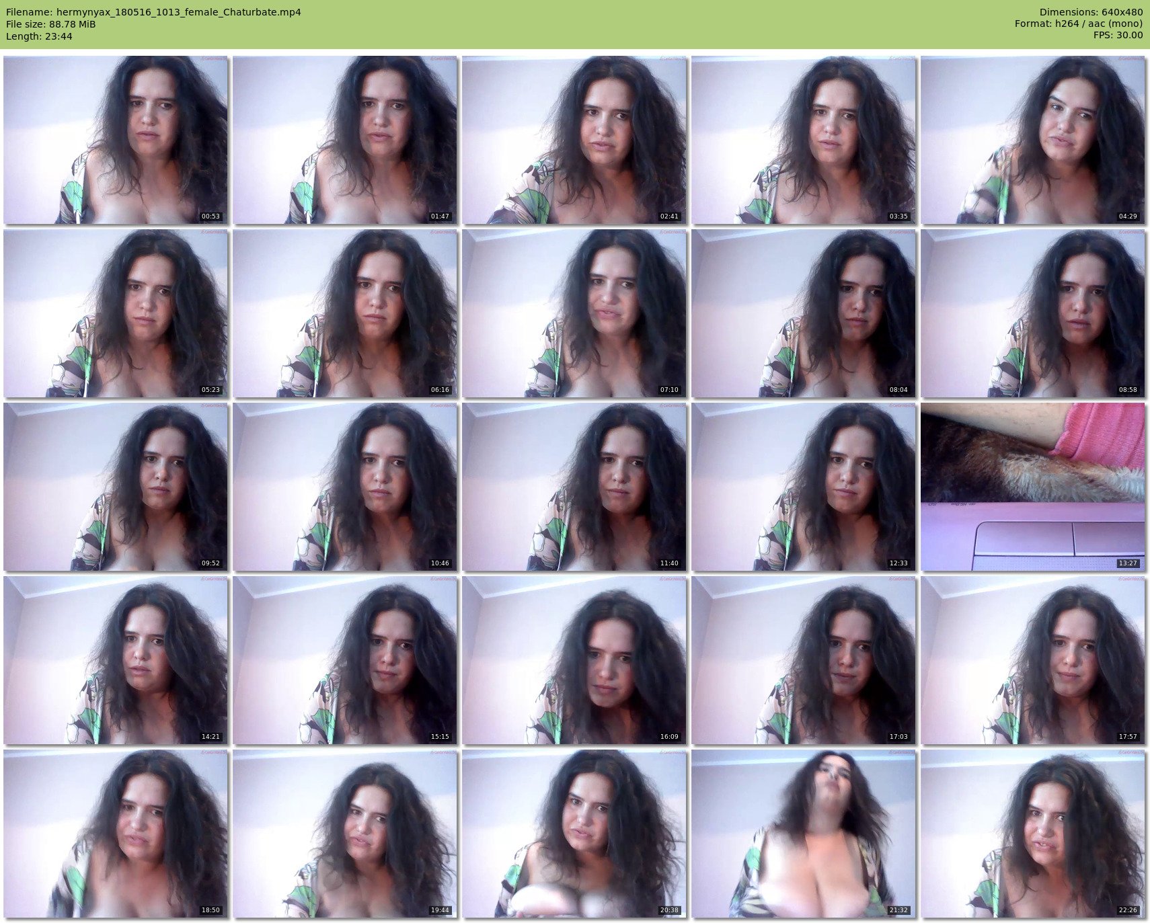Open the frame marked 03:35
The height and width of the screenshot is (923, 1150).
click(x=804, y=140)
